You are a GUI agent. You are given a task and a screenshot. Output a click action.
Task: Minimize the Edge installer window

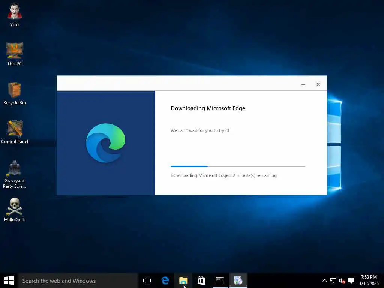(x=303, y=84)
